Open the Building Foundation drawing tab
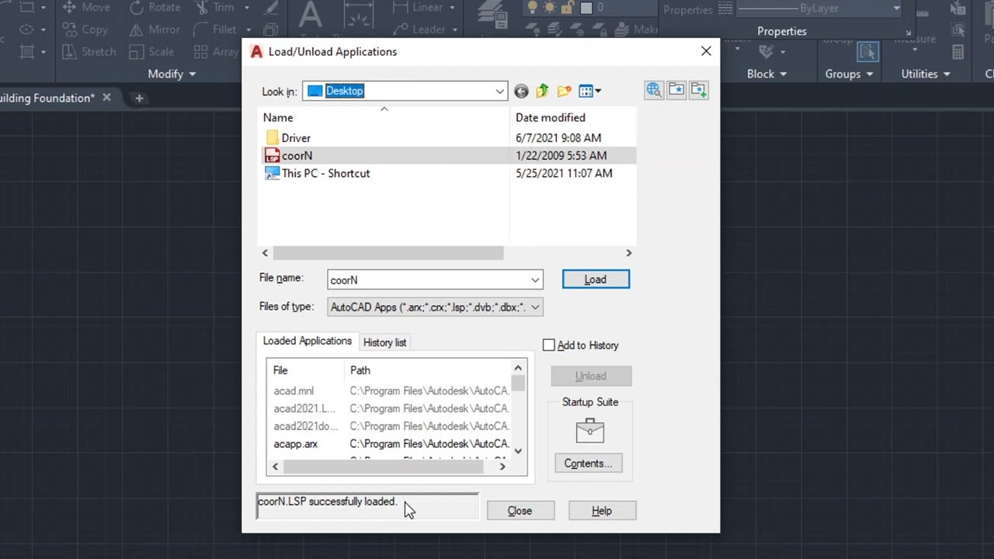 click(x=47, y=98)
